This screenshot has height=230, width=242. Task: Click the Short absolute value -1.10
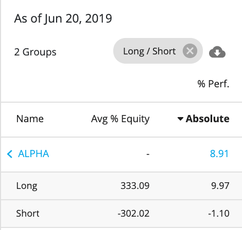tap(219, 214)
